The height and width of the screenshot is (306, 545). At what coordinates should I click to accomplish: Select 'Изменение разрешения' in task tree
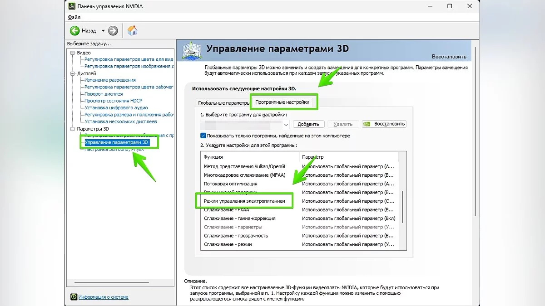tap(110, 80)
